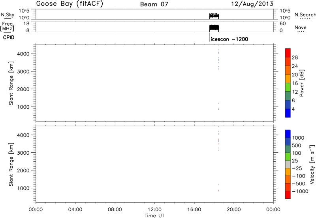Click the "08:00" time tick label

[115, 210]
